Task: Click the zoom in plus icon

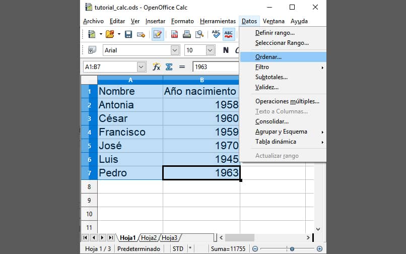Action: [319, 249]
